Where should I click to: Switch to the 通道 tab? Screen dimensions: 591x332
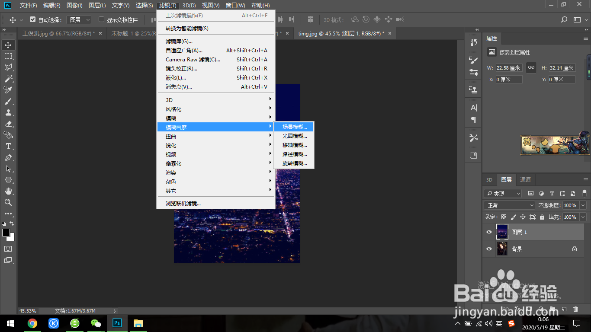tap(525, 180)
